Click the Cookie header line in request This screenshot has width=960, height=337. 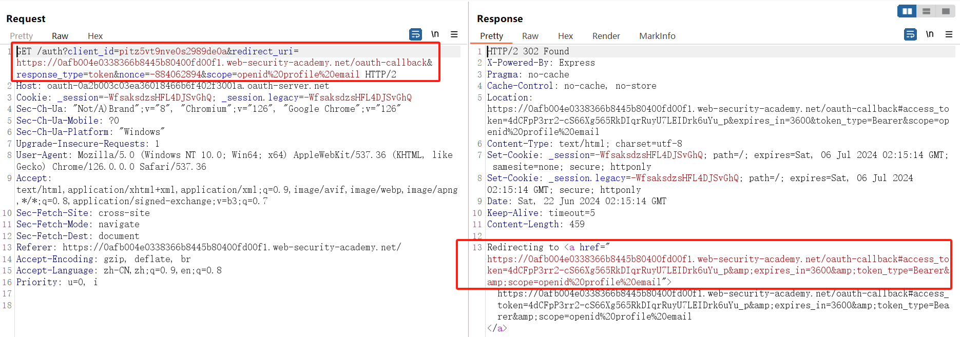pyautogui.click(x=214, y=97)
